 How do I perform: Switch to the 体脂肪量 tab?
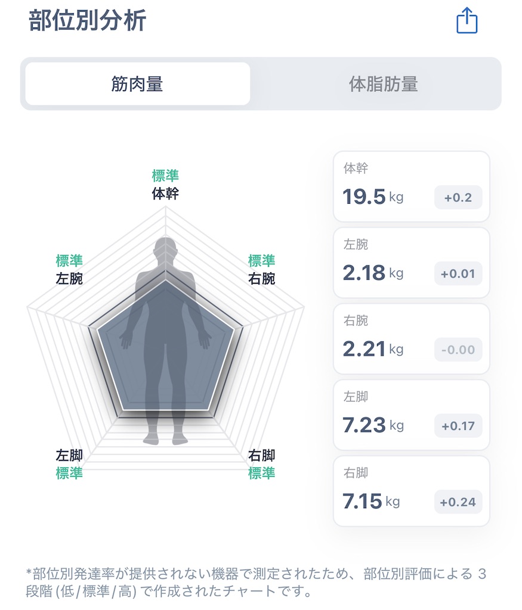point(384,83)
